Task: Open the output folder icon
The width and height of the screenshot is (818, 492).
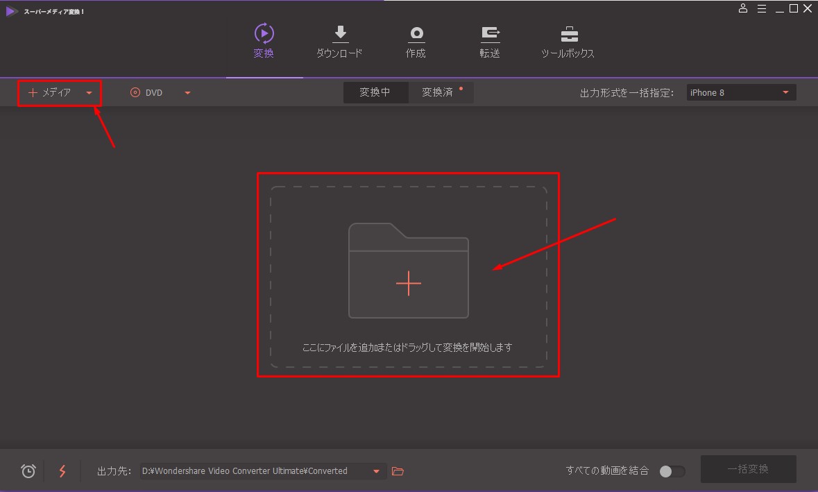Action: (398, 471)
